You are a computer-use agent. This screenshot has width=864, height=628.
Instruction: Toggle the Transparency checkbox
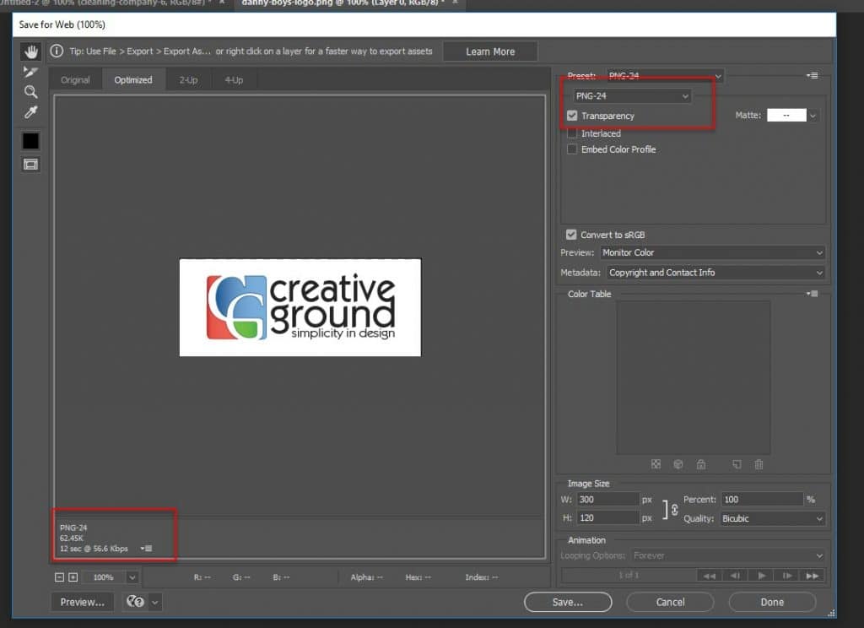[572, 116]
